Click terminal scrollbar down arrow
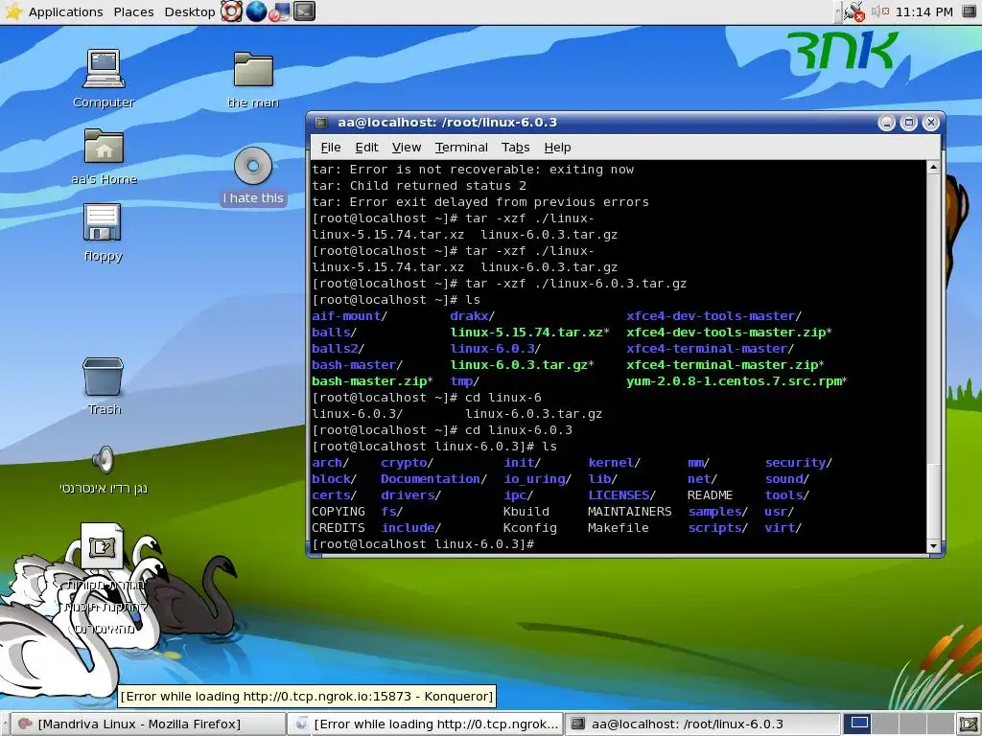This screenshot has height=736, width=982. (x=933, y=546)
